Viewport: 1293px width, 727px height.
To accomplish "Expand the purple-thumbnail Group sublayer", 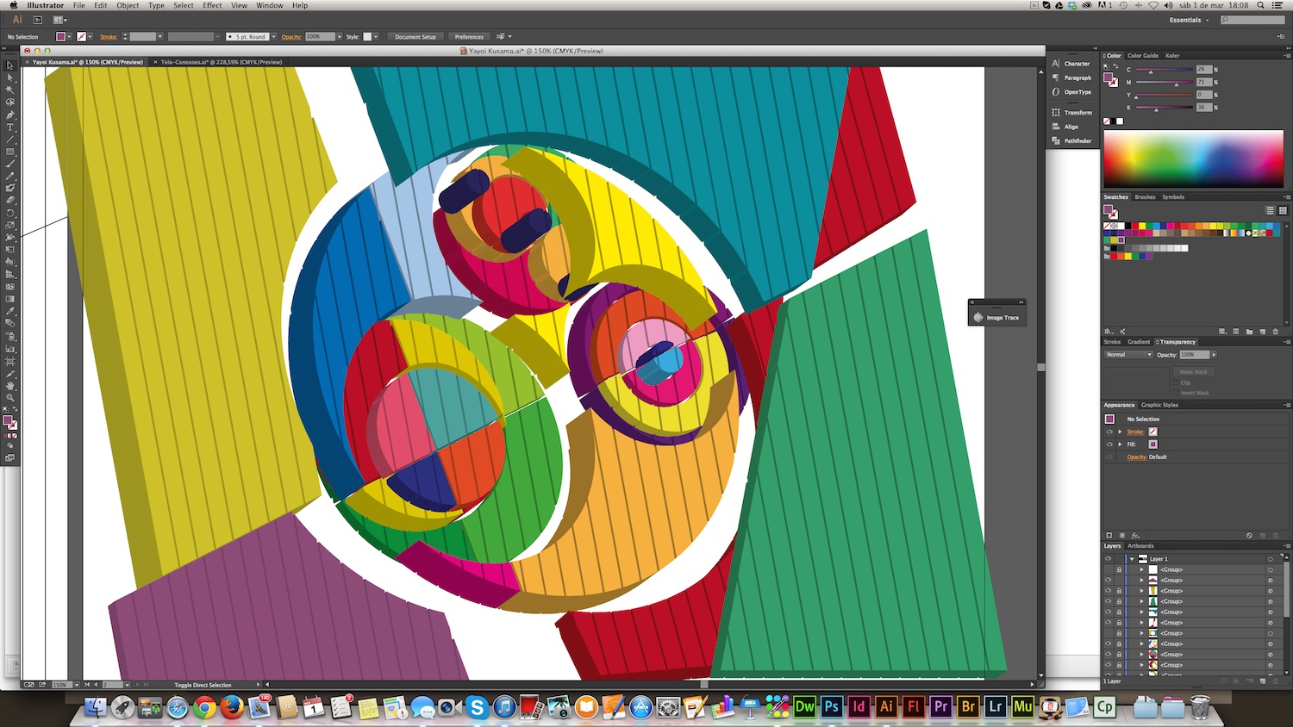I will (x=1142, y=581).
